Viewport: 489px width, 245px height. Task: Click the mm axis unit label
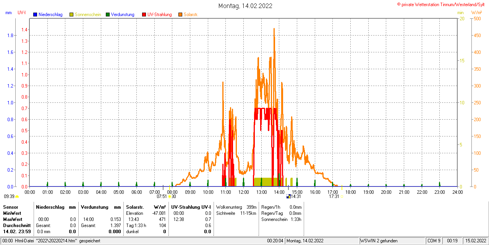tap(8, 13)
